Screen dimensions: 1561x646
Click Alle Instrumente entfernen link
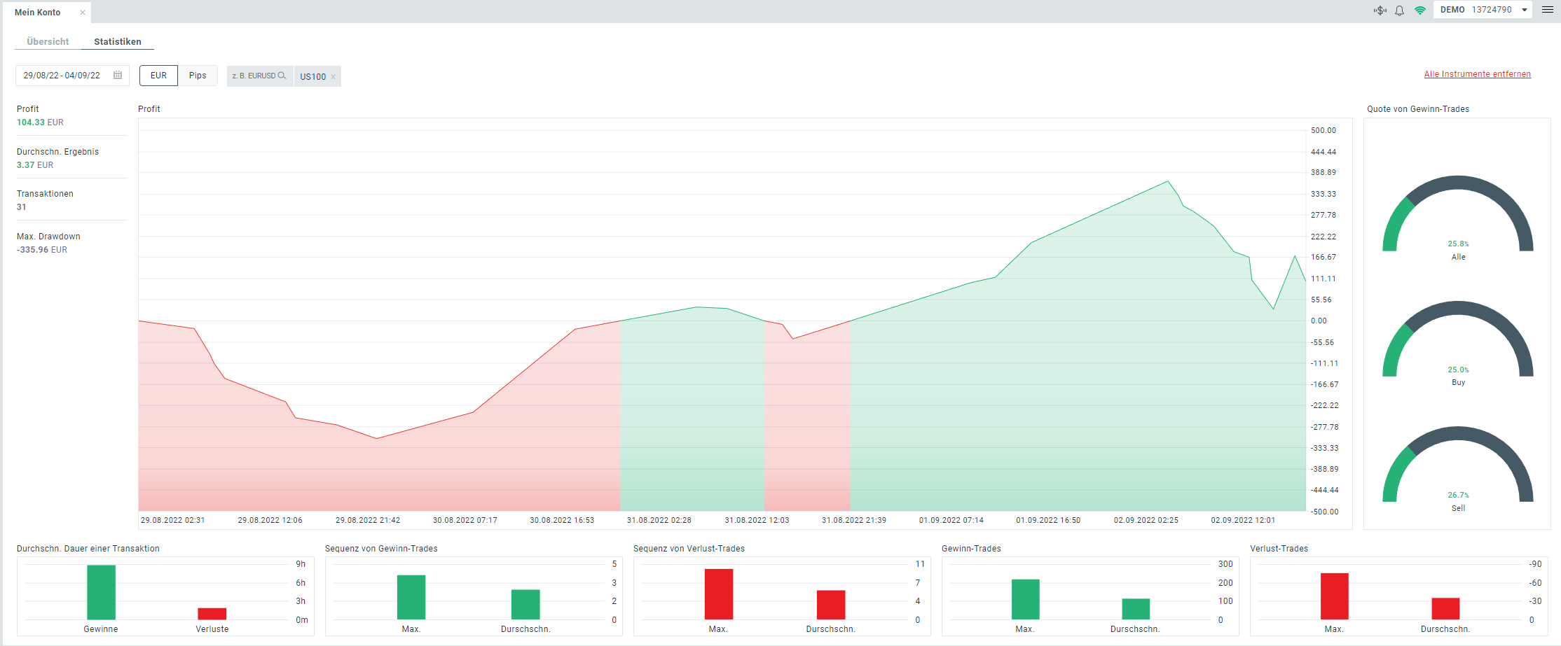[1477, 74]
